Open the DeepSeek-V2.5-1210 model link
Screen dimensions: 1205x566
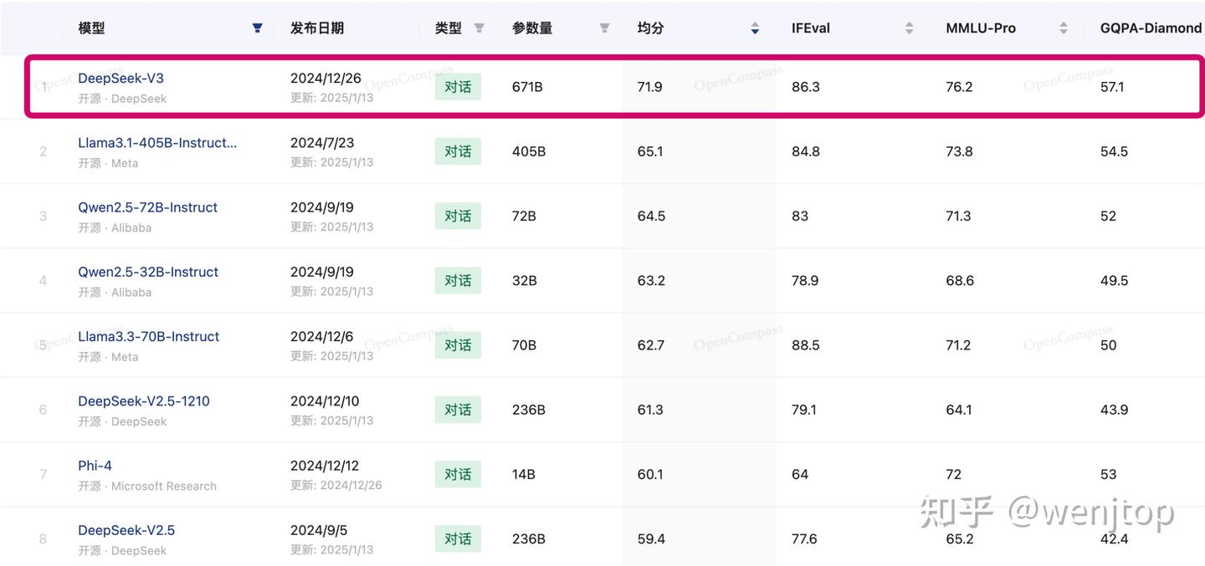[x=144, y=400]
